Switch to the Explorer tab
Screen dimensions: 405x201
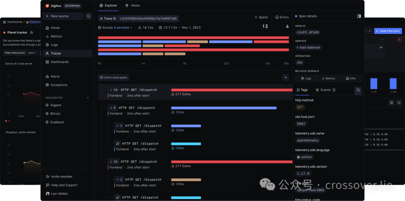(108, 5)
